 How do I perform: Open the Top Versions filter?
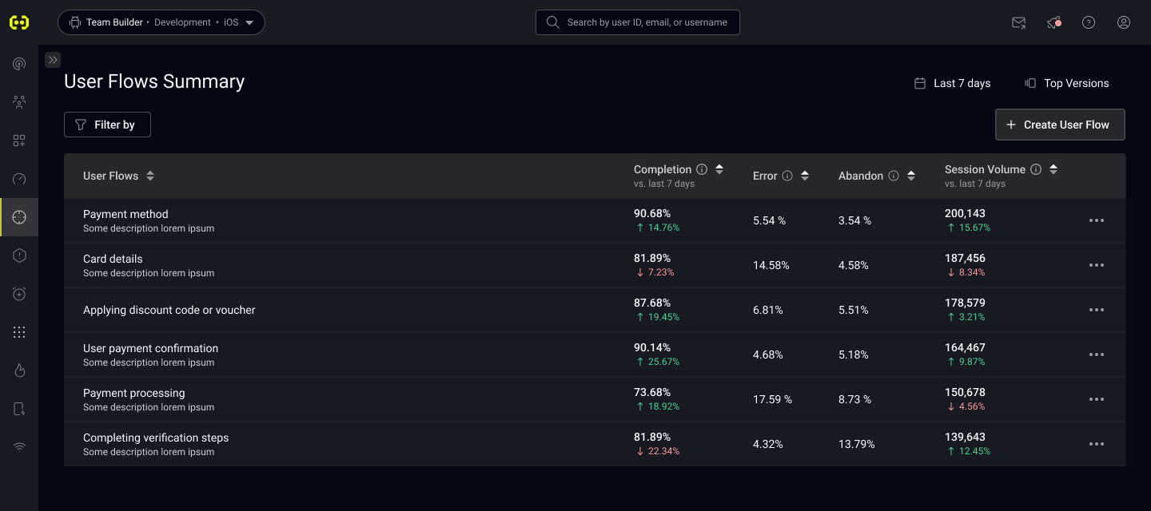tap(1067, 83)
